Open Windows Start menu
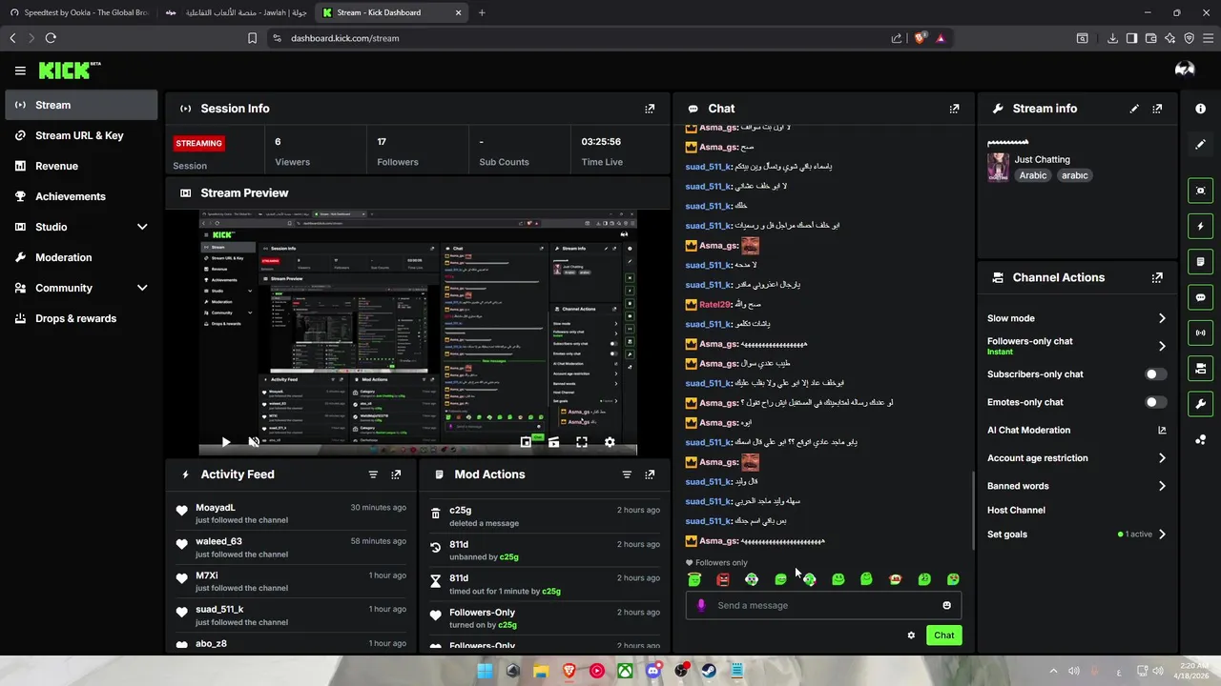Image resolution: width=1221 pixels, height=686 pixels. (485, 671)
